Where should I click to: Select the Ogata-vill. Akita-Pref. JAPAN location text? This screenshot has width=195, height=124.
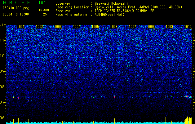(138, 7)
